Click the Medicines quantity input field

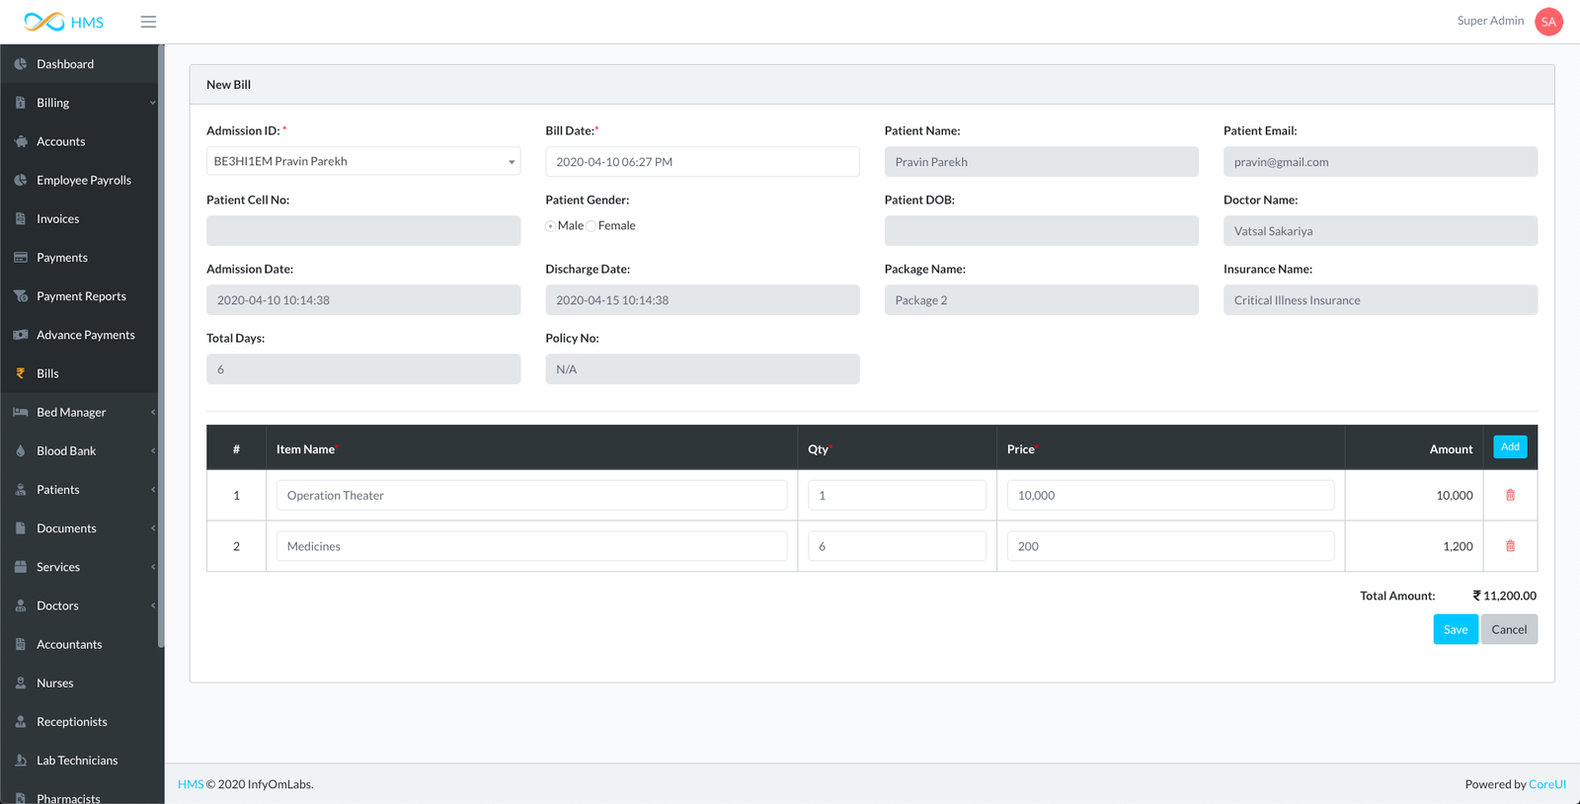[897, 546]
